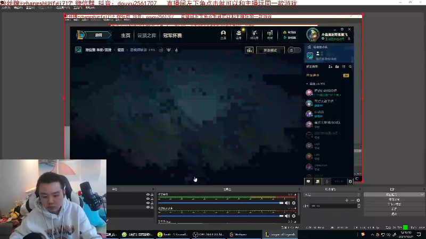Image resolution: width=426 pixels, height=239 pixels.
Task: Click the RP currency balance 9750
Action: (x=290, y=32)
